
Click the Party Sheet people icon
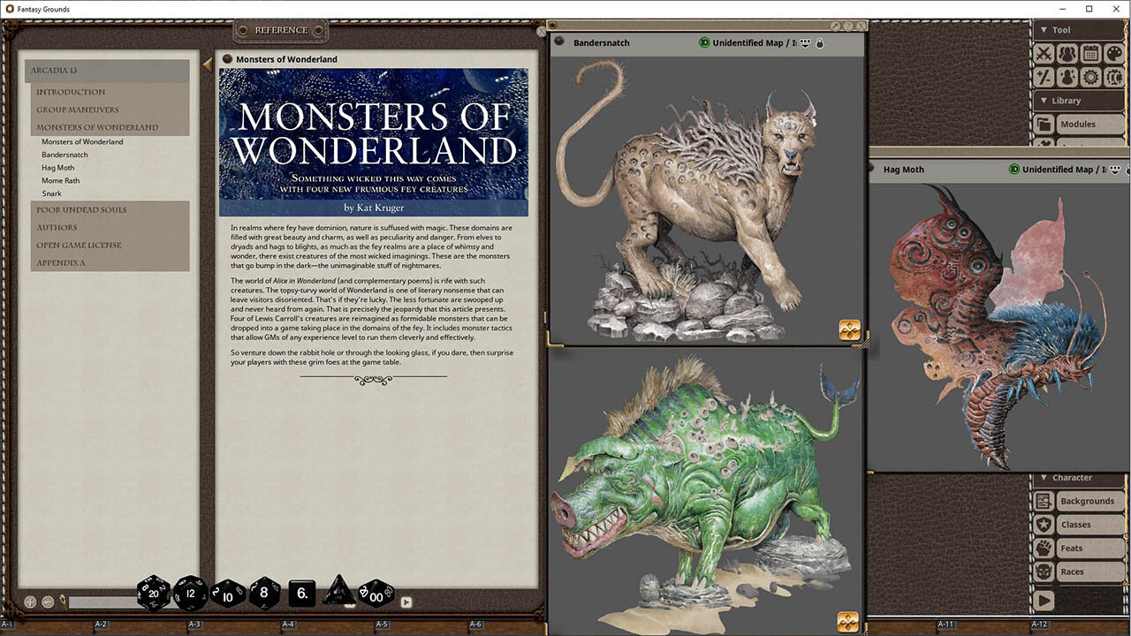[x=1067, y=54]
